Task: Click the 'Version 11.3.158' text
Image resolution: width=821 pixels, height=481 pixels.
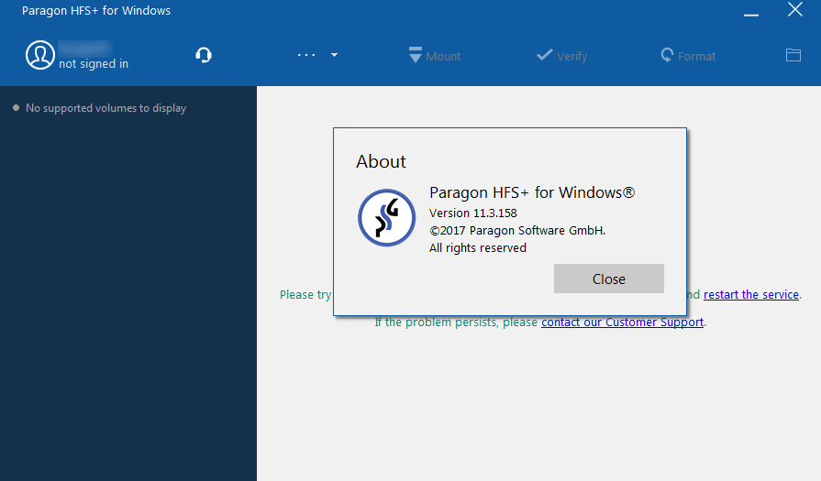Action: coord(472,213)
